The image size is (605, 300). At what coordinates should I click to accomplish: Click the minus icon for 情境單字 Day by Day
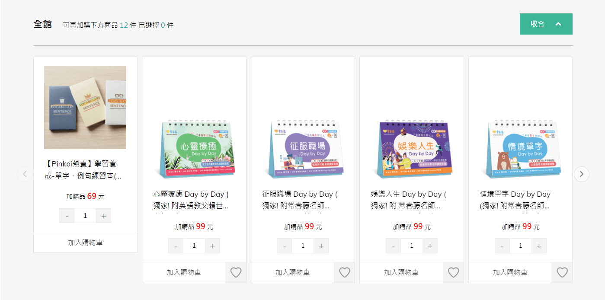point(502,246)
